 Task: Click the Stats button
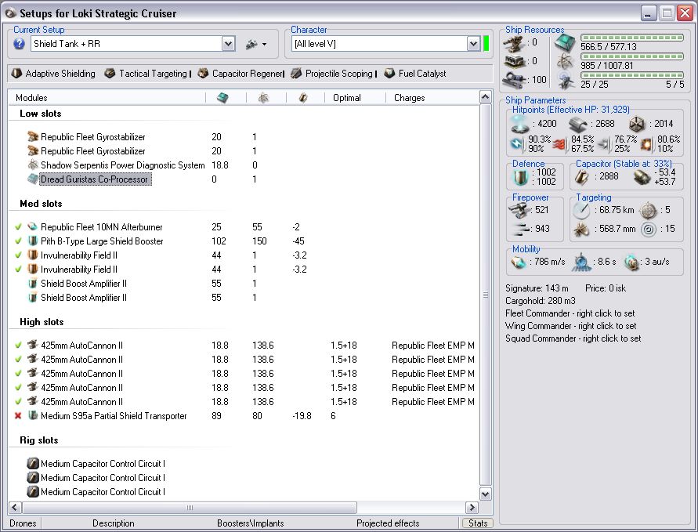(477, 523)
